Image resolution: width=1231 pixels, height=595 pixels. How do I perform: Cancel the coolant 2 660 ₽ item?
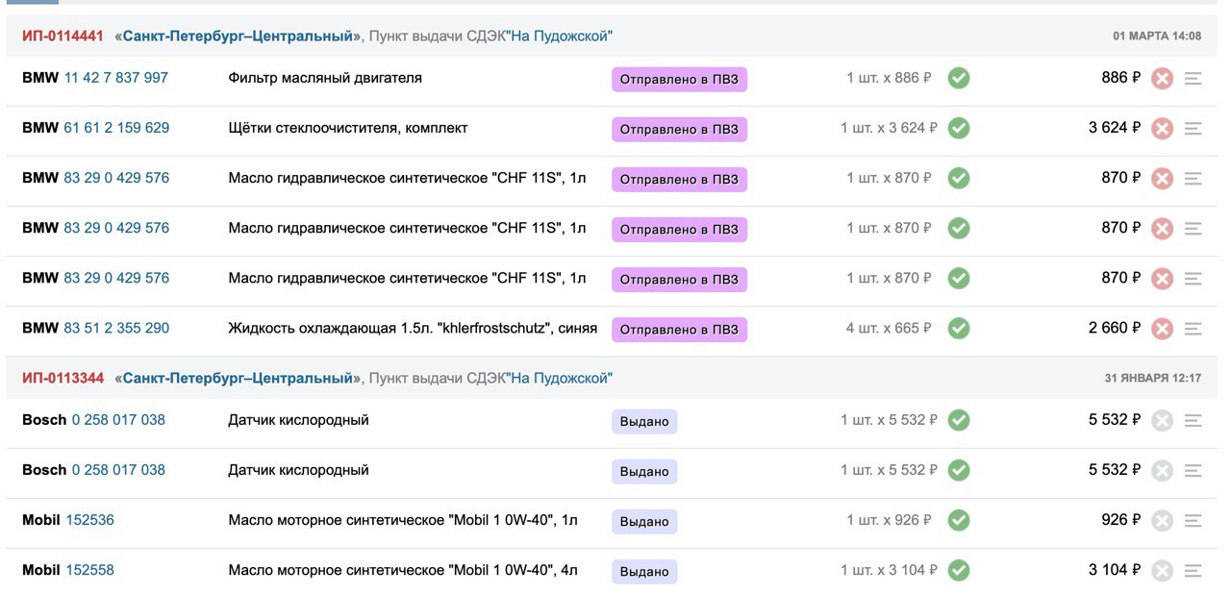(x=1163, y=329)
